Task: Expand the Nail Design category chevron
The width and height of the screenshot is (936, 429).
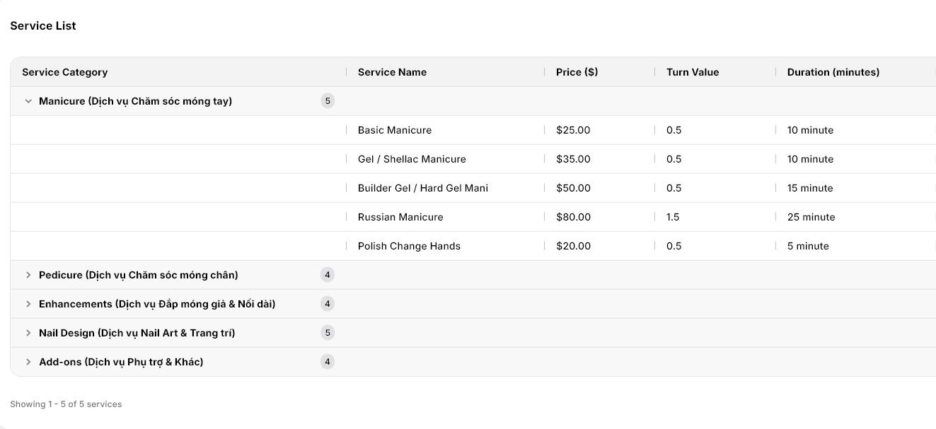Action: (x=28, y=333)
